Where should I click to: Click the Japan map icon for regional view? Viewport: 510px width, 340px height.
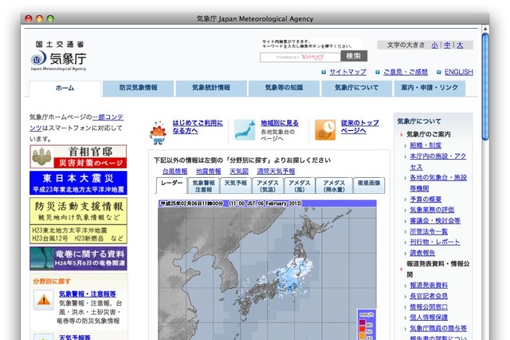pos(245,130)
